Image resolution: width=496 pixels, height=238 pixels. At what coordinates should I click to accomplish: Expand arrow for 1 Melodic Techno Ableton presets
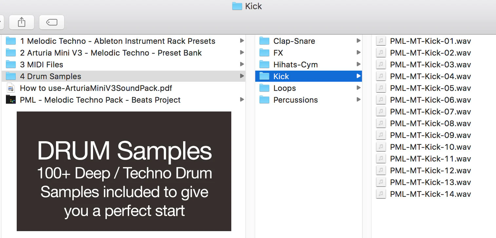coord(242,41)
